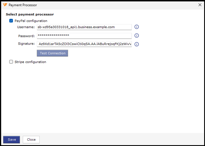
Task: Save the payment processor settings
Action: (x=12, y=140)
